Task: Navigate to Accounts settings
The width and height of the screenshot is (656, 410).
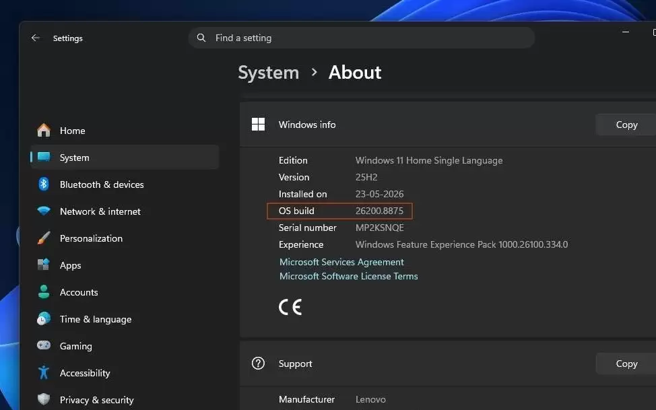Action: click(x=125, y=292)
